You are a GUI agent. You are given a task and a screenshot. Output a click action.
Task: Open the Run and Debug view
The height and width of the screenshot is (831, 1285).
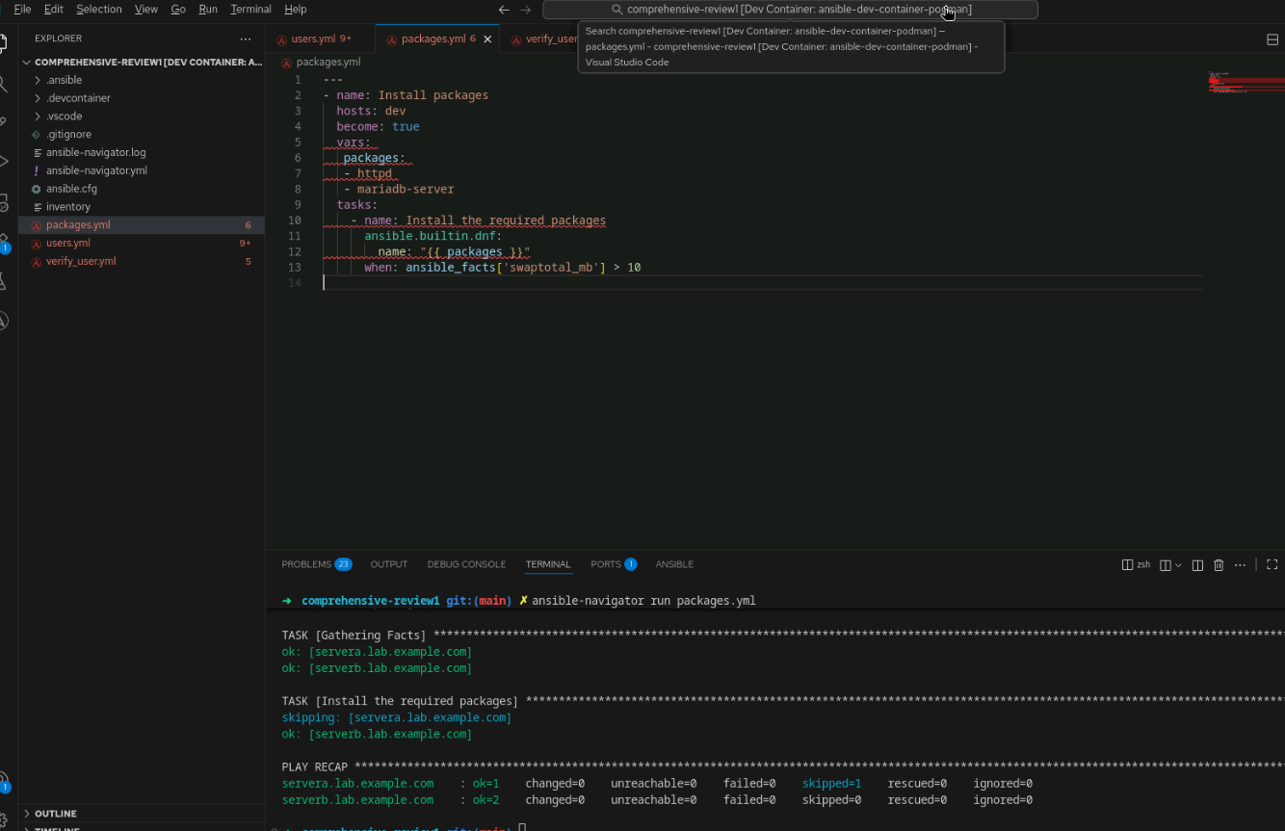[4, 161]
